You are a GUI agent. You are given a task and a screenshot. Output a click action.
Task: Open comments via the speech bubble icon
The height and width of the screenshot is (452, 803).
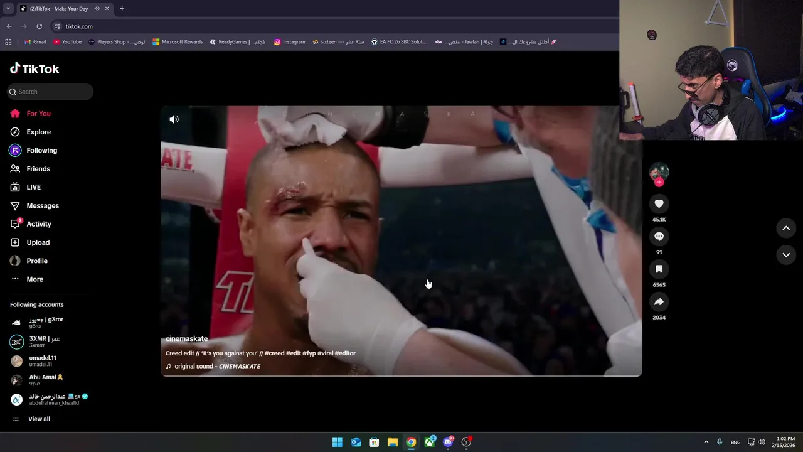point(659,236)
